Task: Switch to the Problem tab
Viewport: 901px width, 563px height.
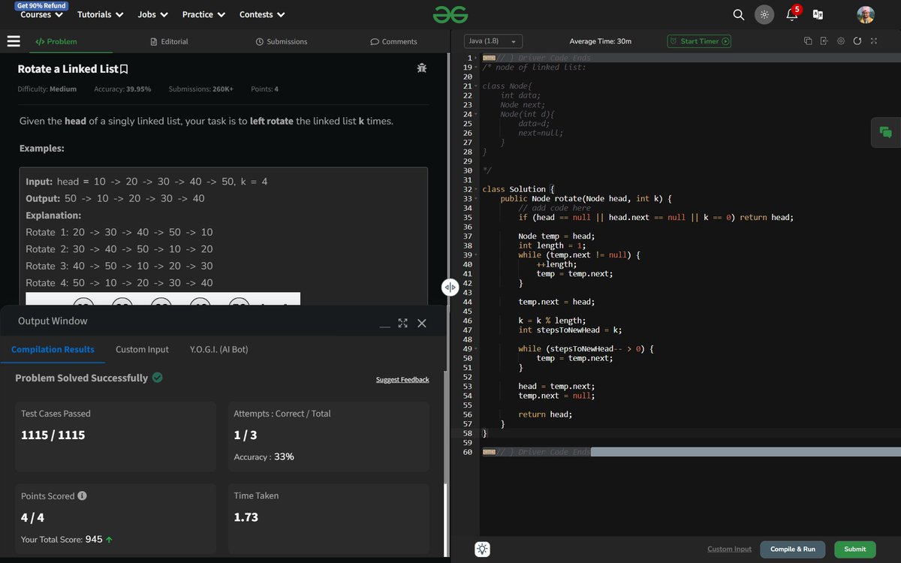Action: pyautogui.click(x=56, y=41)
